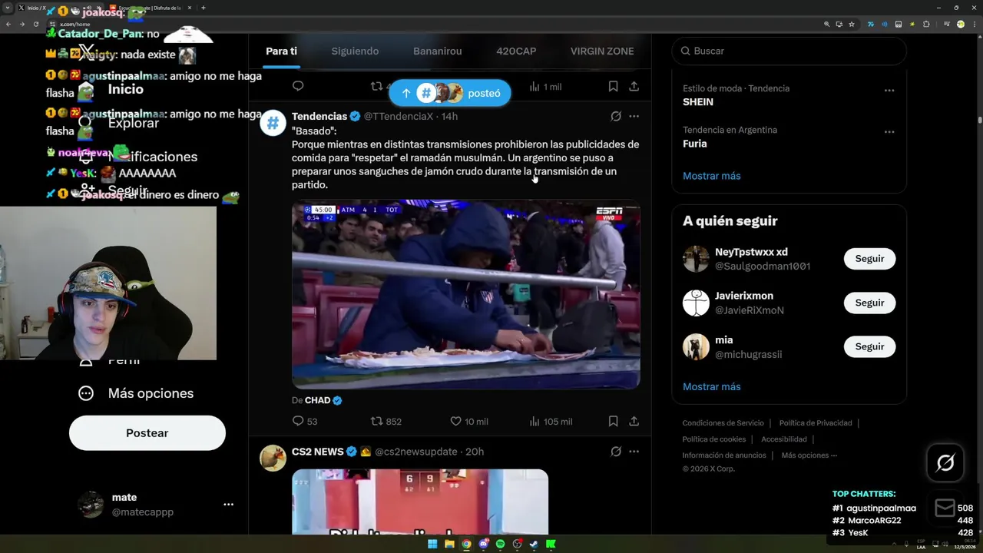Viewport: 983px width, 553px height.
Task: Open Tendencias profile avatar
Action: coord(273,123)
